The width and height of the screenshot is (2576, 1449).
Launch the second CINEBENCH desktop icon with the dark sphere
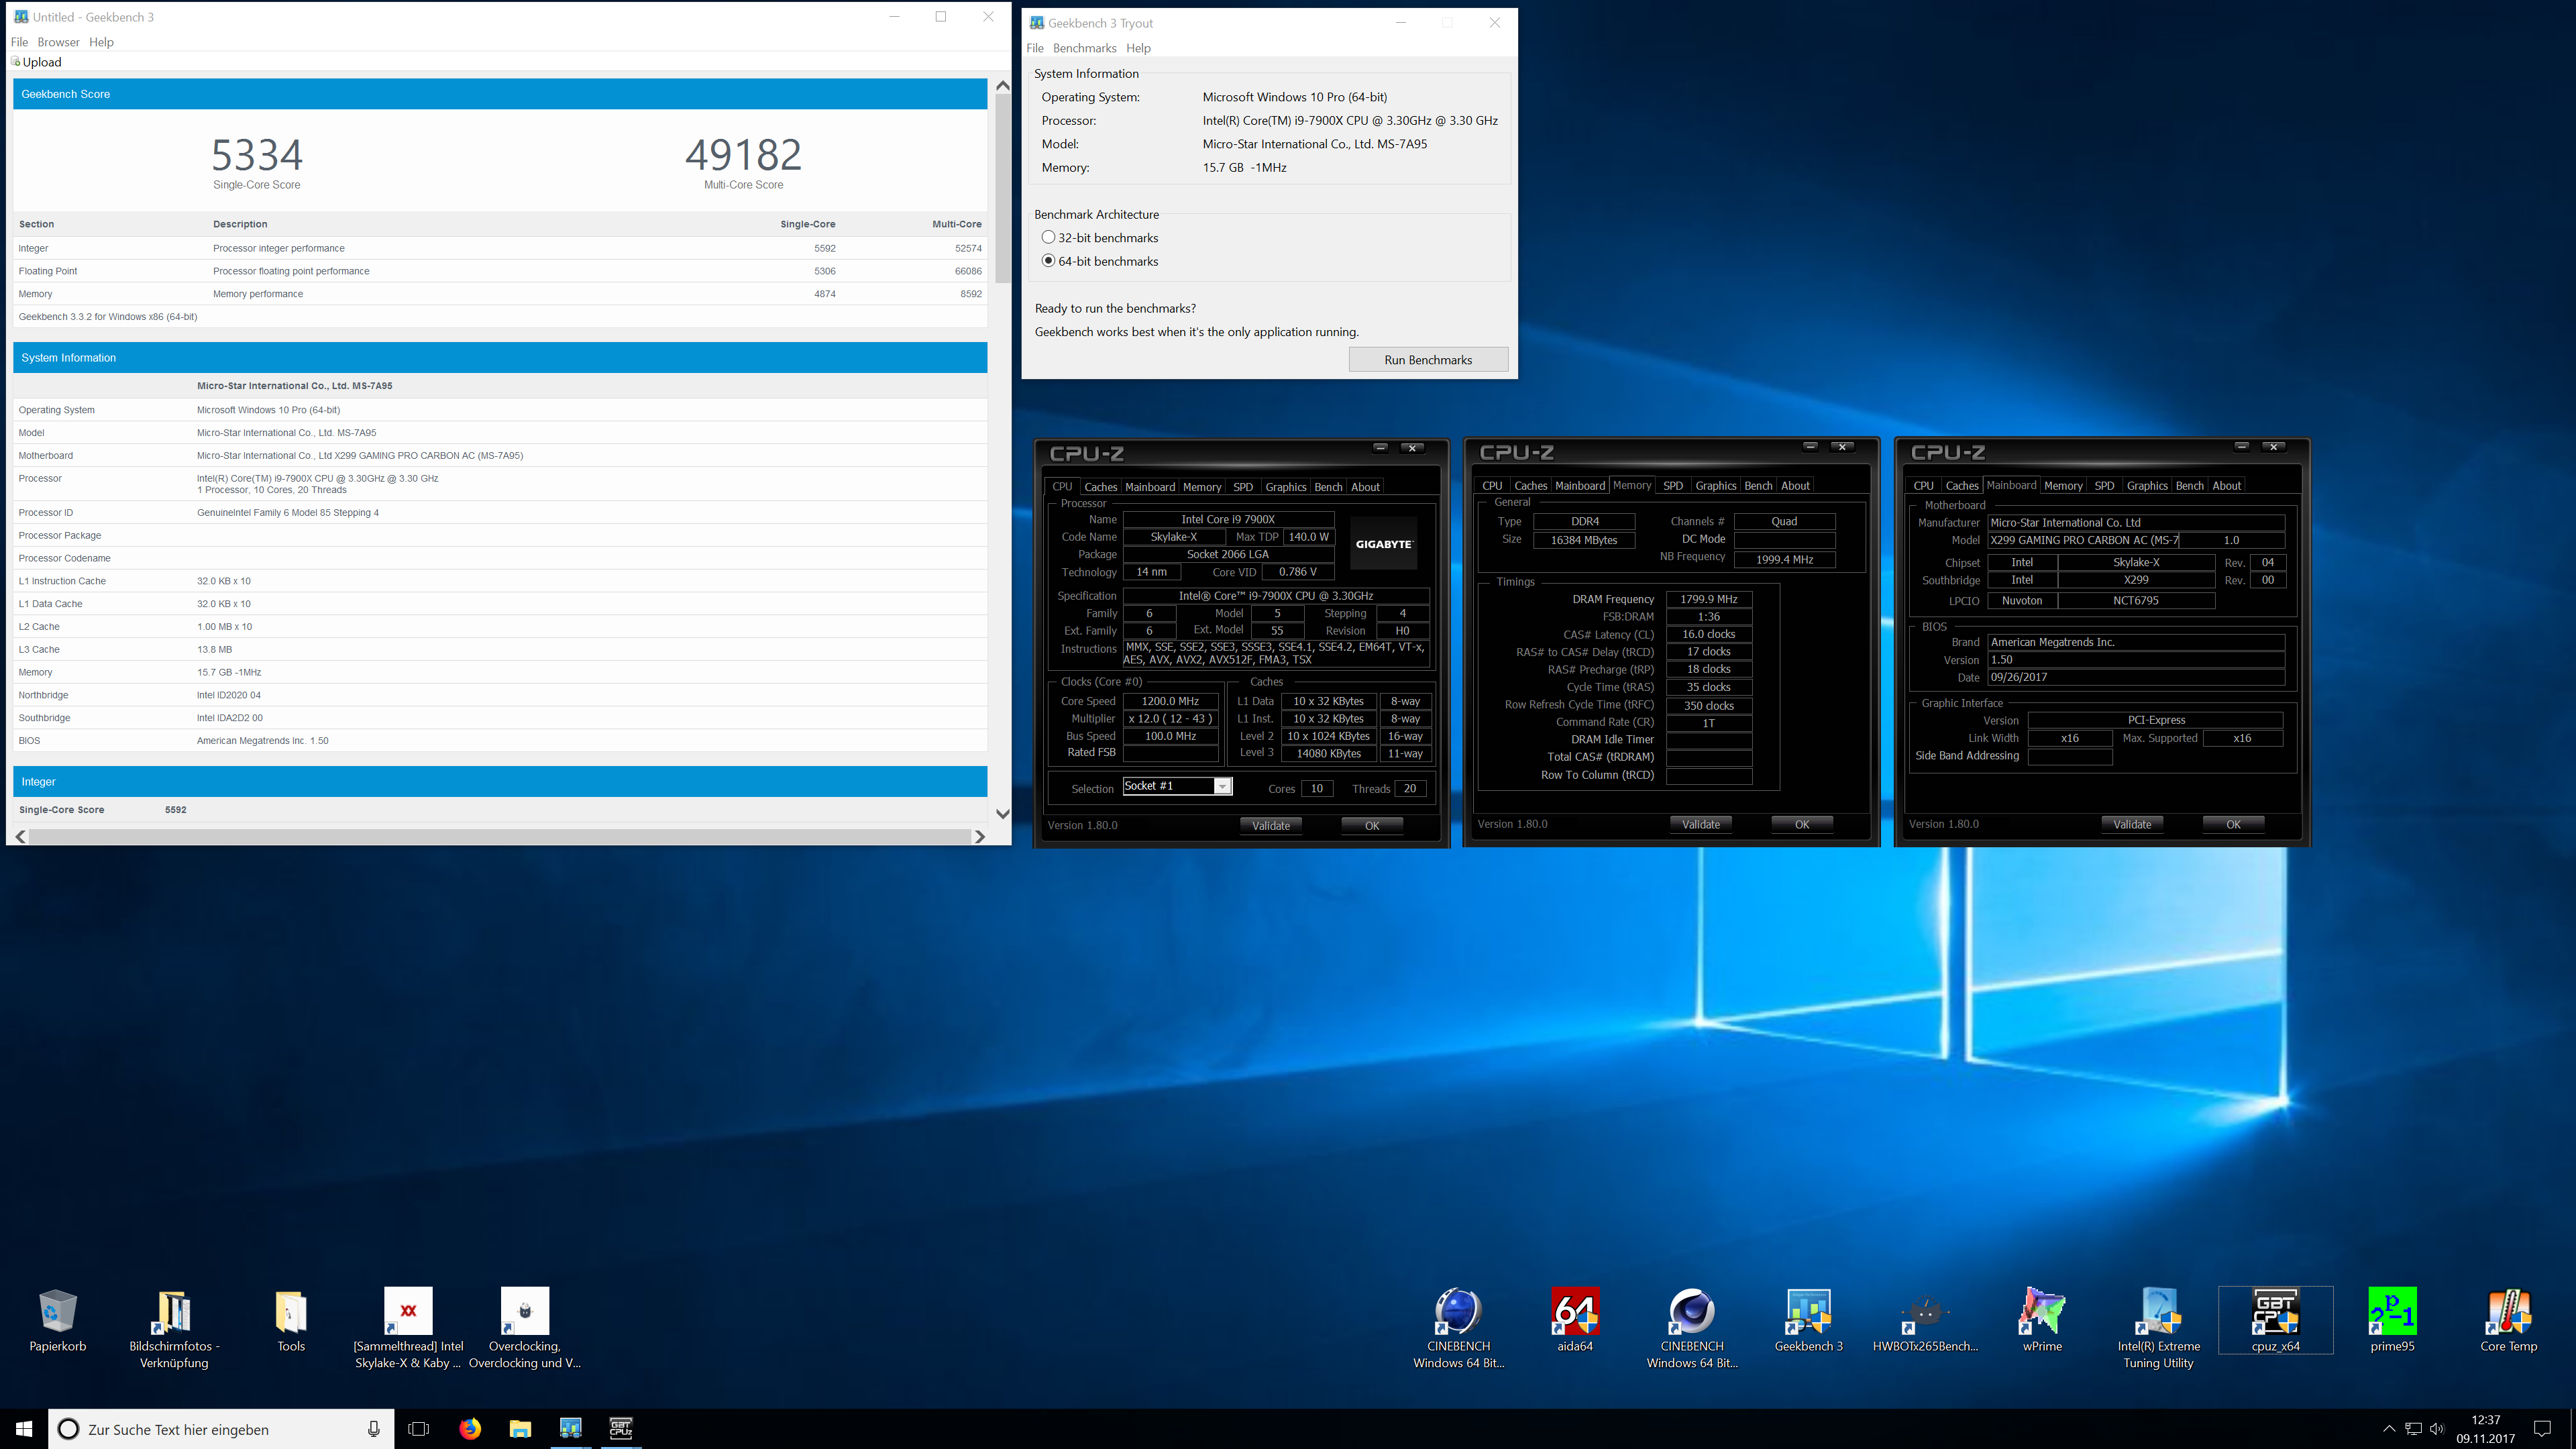point(1692,1312)
